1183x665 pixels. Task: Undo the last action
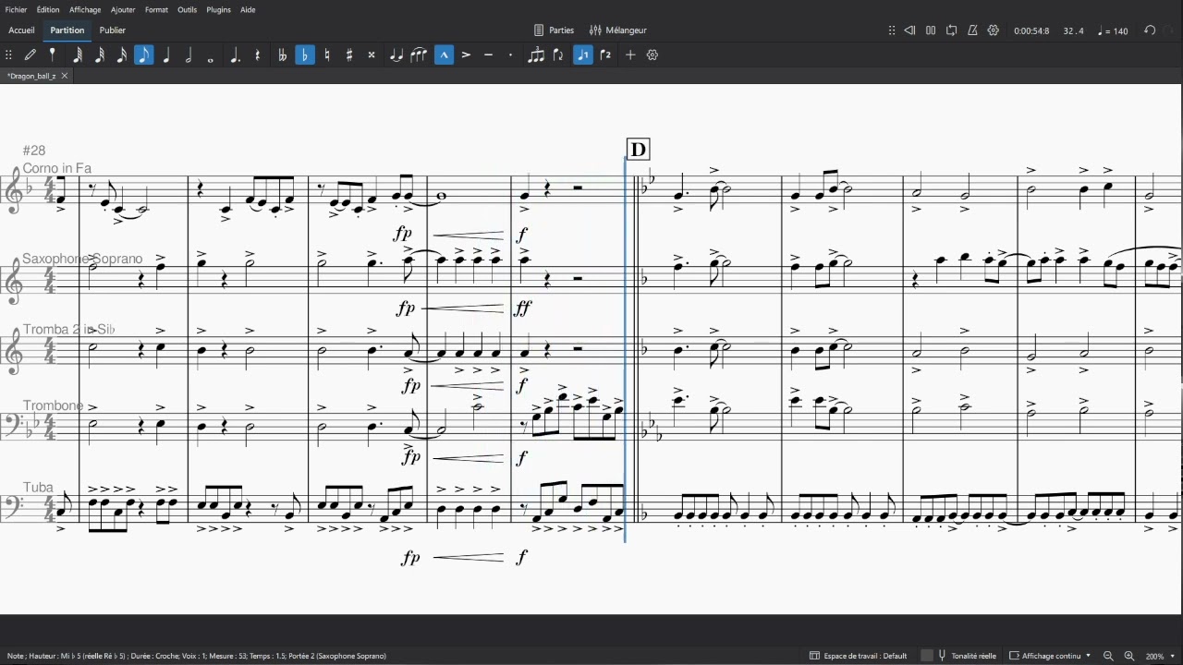pos(1150,30)
